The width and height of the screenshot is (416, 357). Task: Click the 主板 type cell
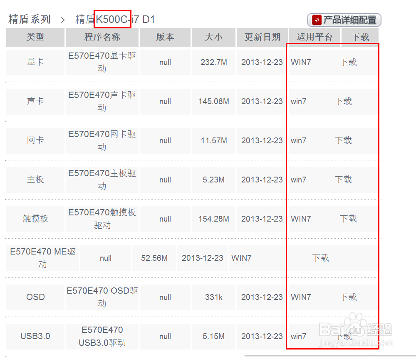[35, 180]
